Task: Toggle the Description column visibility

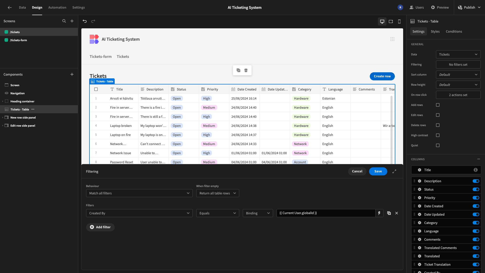Action: tap(476, 181)
